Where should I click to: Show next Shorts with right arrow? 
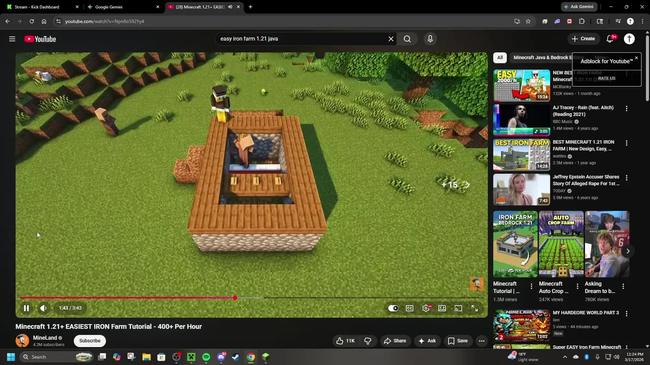[x=628, y=251]
